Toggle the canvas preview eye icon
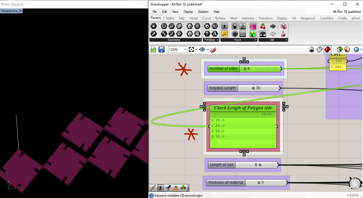 pos(202,49)
